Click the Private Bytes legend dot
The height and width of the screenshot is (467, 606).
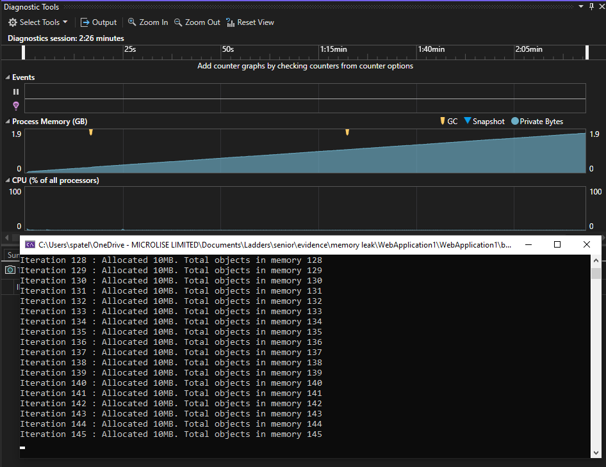coord(515,122)
